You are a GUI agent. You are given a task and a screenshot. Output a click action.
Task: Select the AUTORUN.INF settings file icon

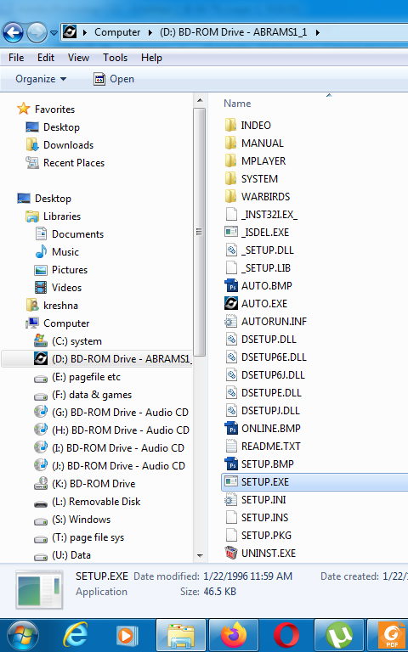[230, 322]
